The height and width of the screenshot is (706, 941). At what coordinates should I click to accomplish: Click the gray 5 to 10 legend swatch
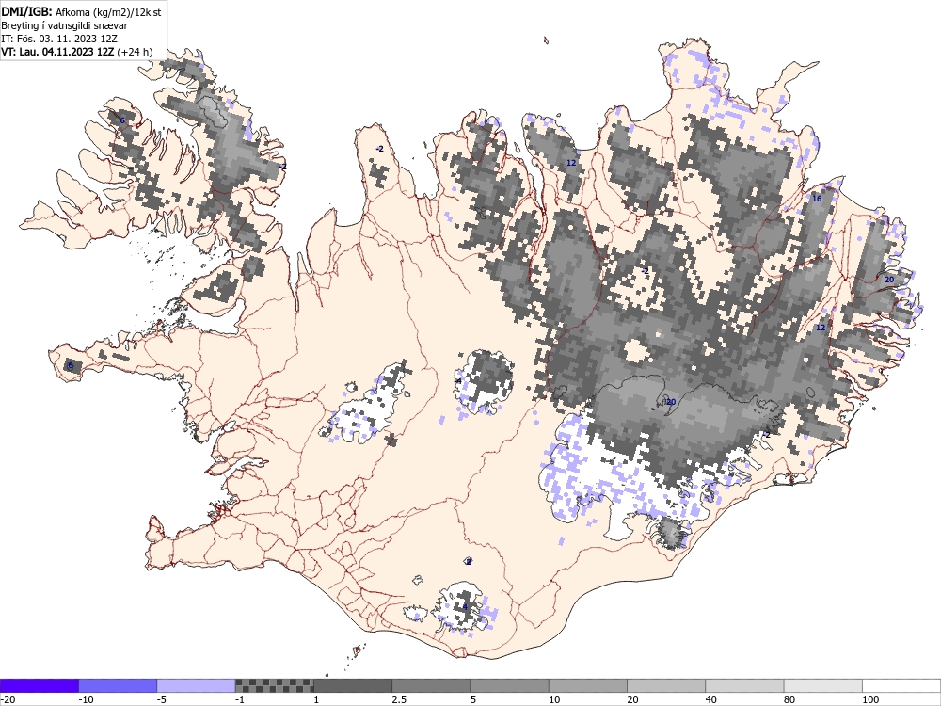pos(509,685)
